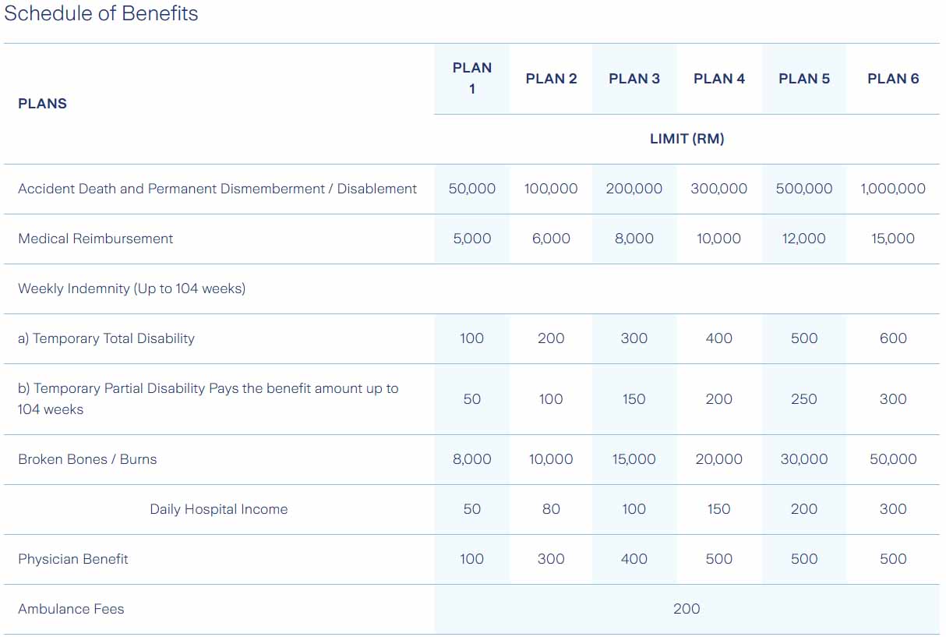Click the Broken Bones / Burns label
This screenshot has width=946, height=637.
[x=87, y=459]
